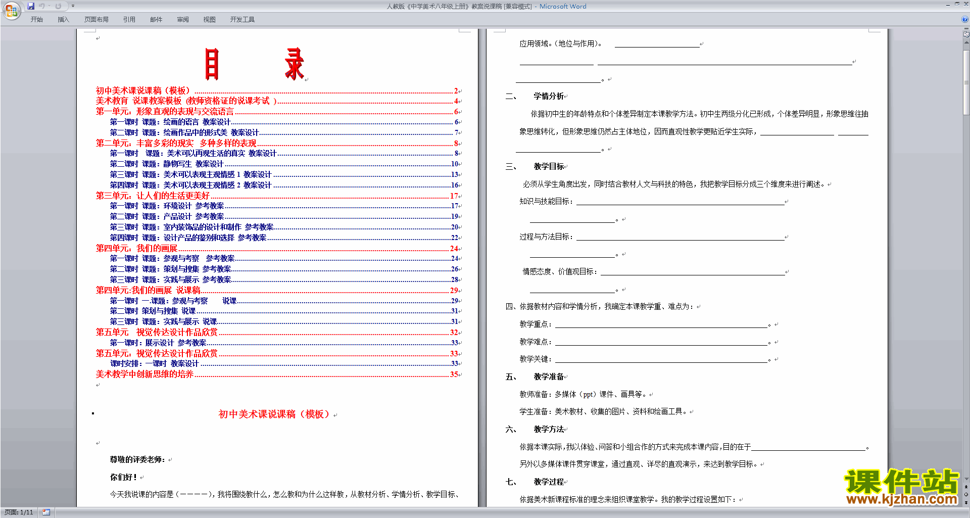Save the document with the floppy disk icon

coord(31,6)
